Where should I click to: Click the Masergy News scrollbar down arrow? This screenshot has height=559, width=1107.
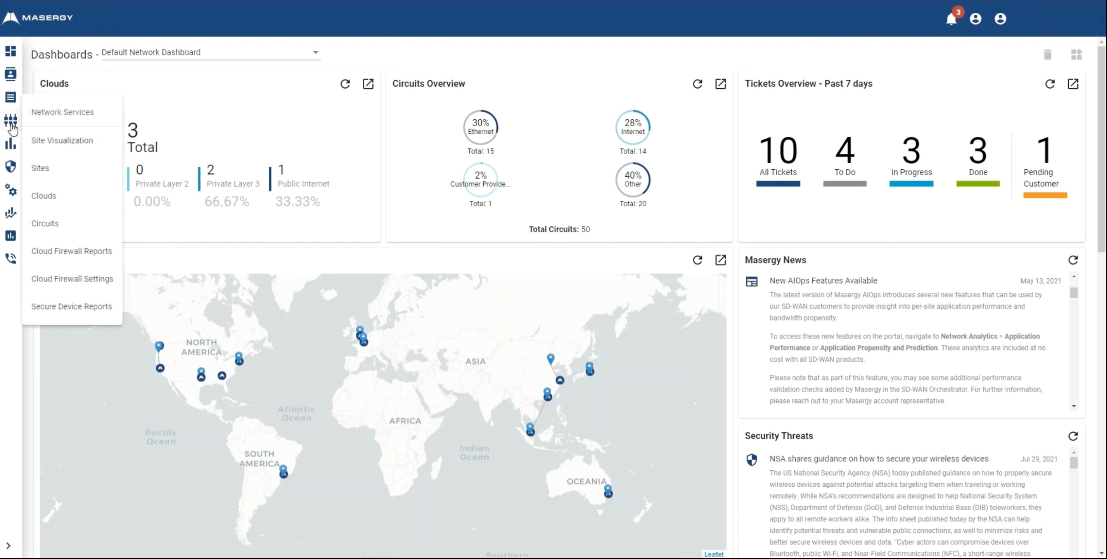click(1074, 406)
